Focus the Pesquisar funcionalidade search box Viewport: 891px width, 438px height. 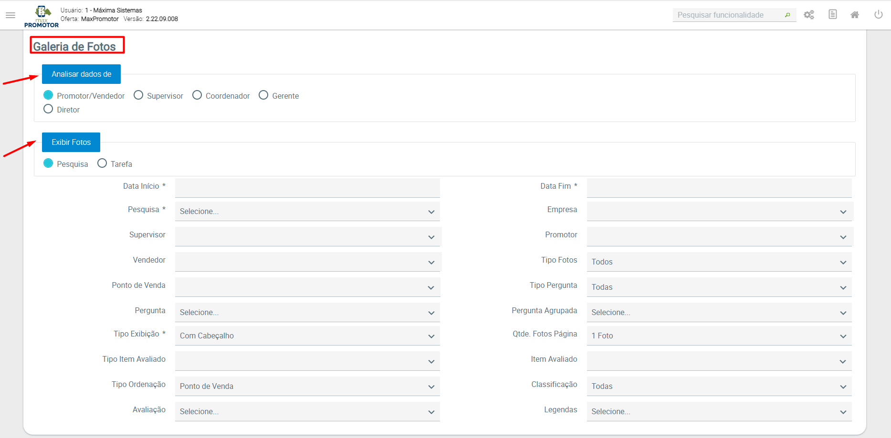(x=728, y=15)
